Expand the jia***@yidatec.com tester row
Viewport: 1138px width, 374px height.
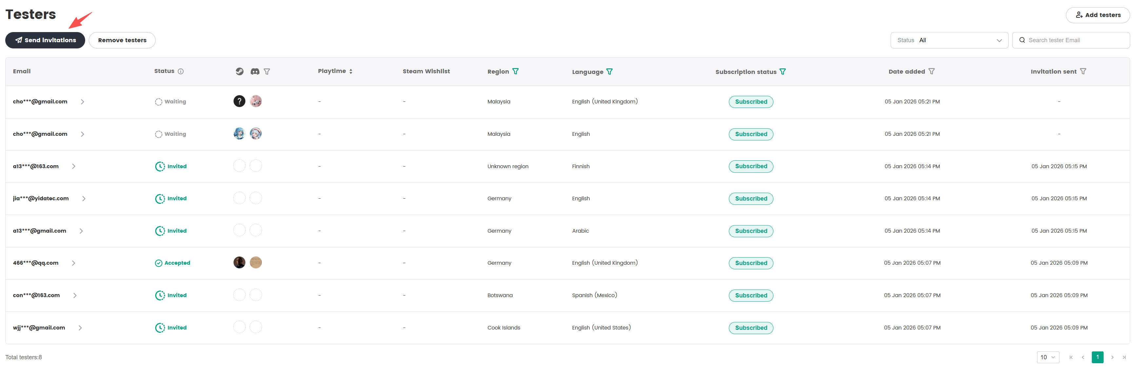(84, 199)
